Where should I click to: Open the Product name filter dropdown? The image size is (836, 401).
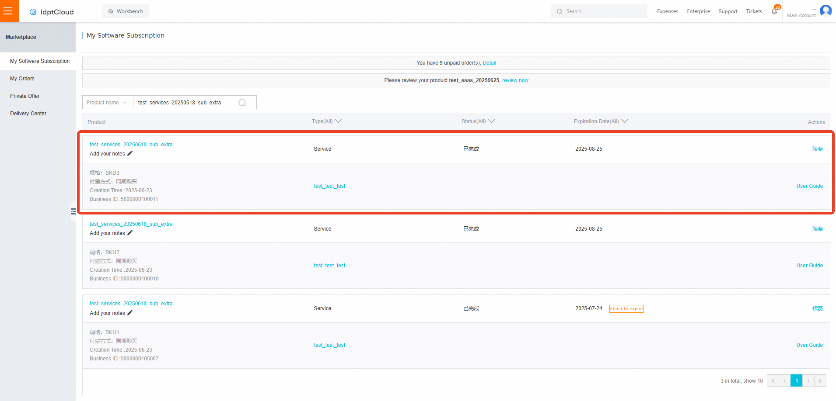tap(108, 103)
